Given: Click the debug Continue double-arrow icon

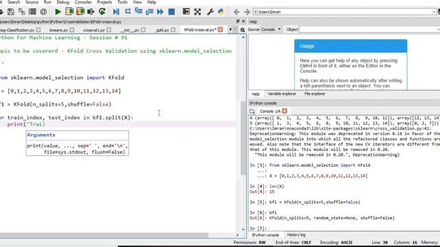Looking at the screenshot, I should (x=160, y=12).
